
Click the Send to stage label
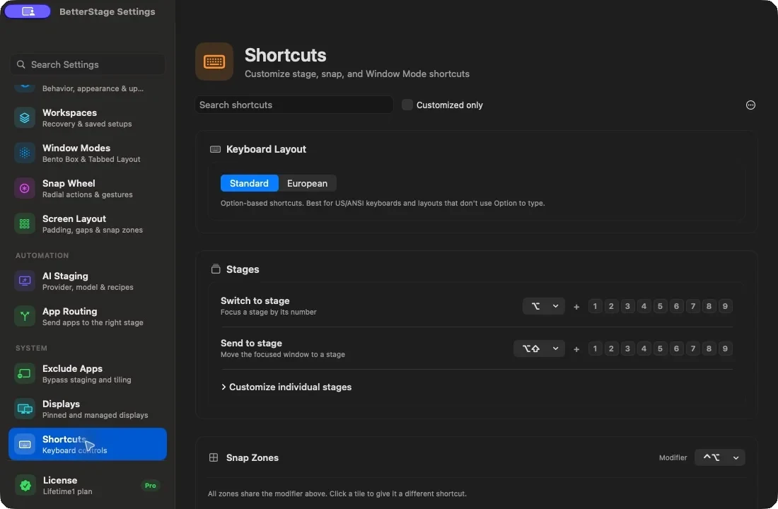[251, 343]
